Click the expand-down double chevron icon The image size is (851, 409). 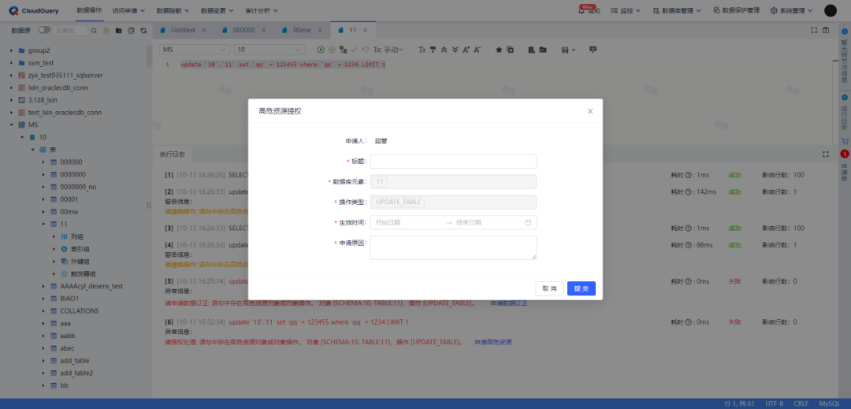(x=455, y=50)
